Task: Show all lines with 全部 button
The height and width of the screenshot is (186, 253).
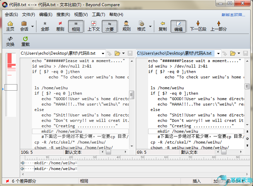Action: tap(45, 26)
